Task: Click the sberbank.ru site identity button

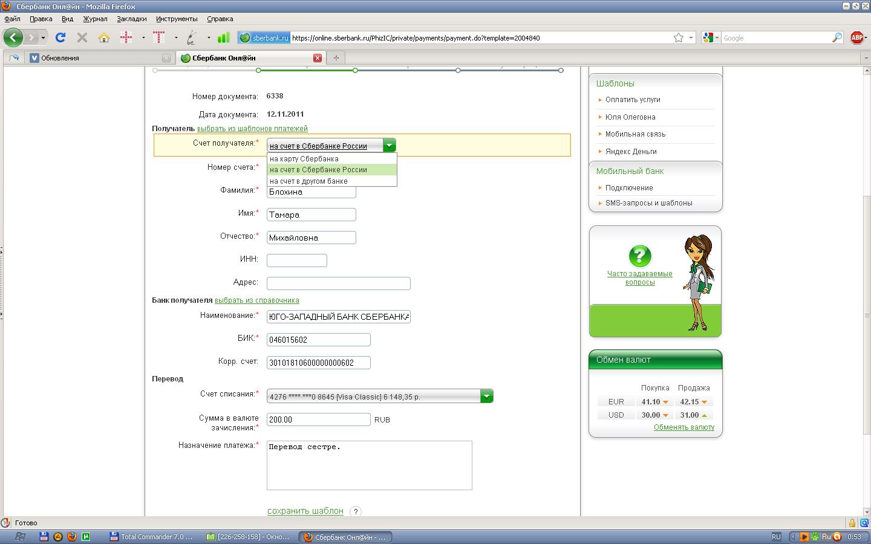Action: tap(264, 37)
